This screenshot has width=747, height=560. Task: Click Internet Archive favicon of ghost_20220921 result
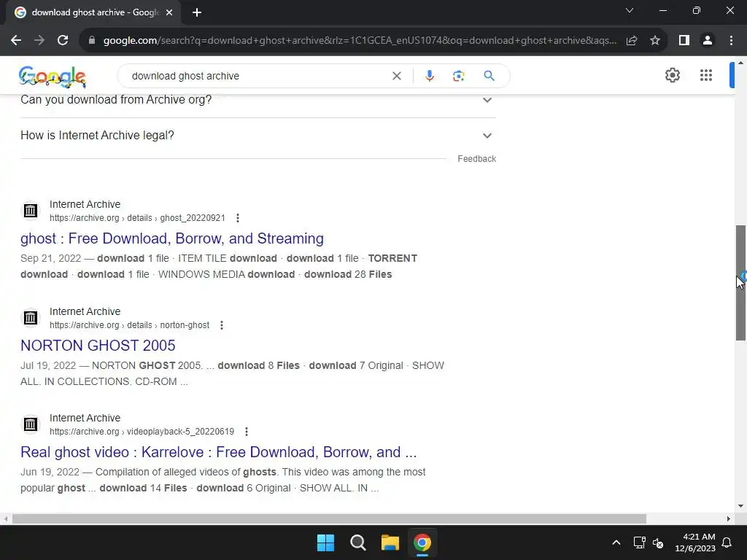[x=31, y=210]
